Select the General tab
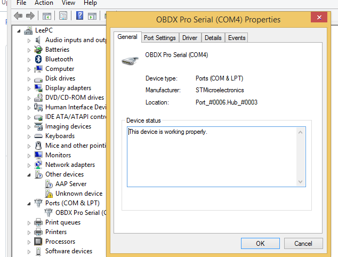The height and width of the screenshot is (257, 338). coord(127,37)
